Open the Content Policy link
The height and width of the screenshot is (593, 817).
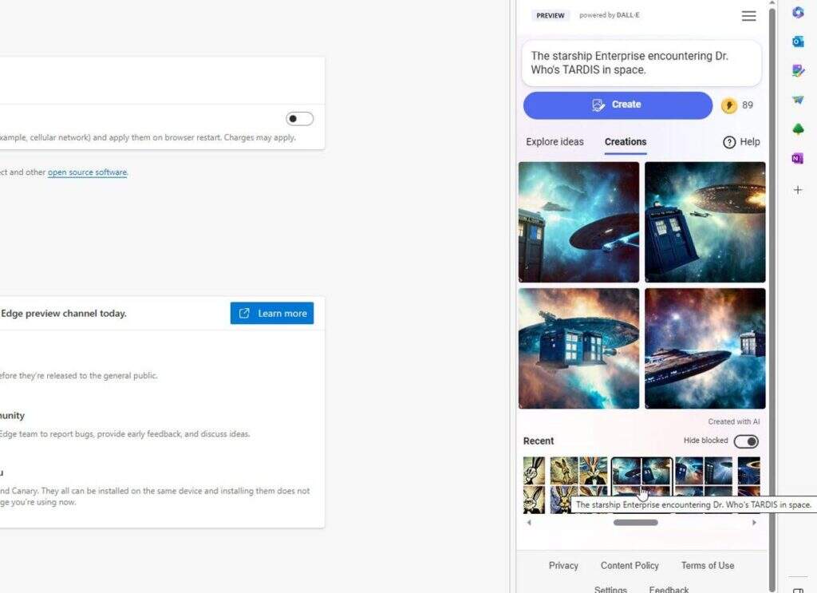(630, 565)
